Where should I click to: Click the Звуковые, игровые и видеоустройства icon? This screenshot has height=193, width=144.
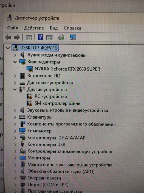pyautogui.click(x=22, y=110)
